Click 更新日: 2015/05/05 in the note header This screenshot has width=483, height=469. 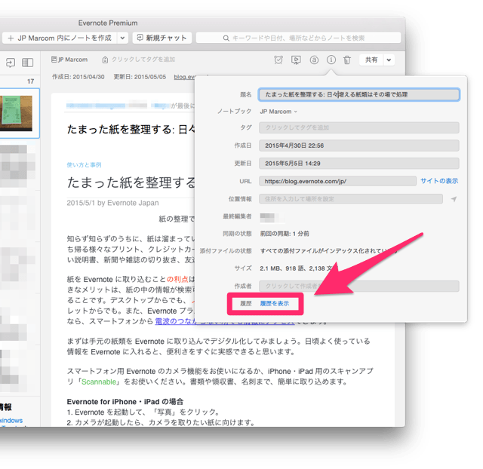click(140, 77)
